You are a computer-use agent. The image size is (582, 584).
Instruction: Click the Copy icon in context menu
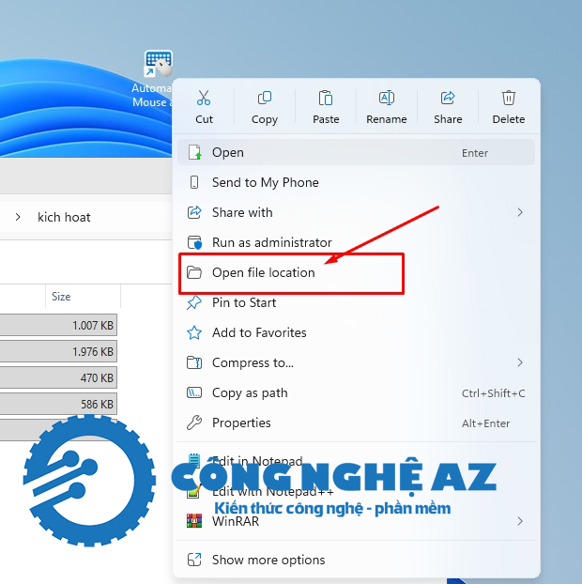(x=265, y=99)
